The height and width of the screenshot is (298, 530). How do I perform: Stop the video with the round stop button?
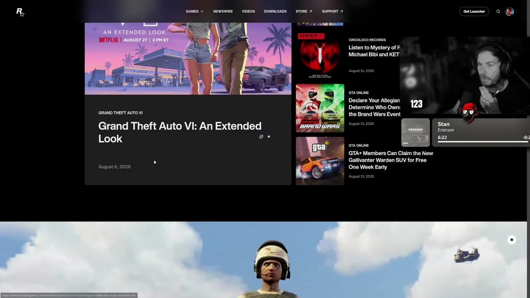click(x=512, y=240)
